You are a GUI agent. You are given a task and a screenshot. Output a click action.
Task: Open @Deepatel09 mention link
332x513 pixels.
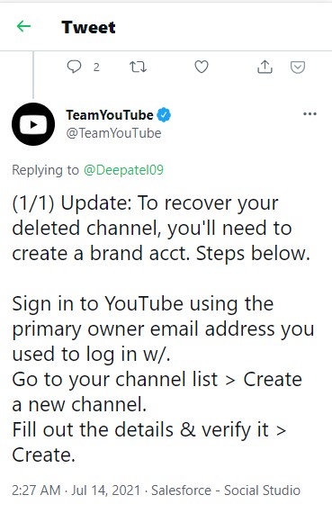[x=123, y=170]
